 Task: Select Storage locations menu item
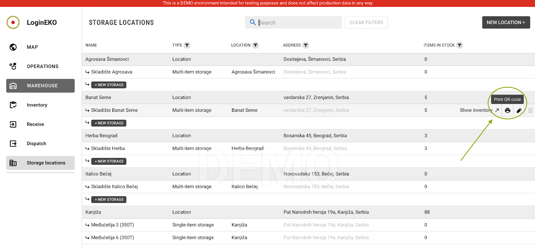point(46,163)
